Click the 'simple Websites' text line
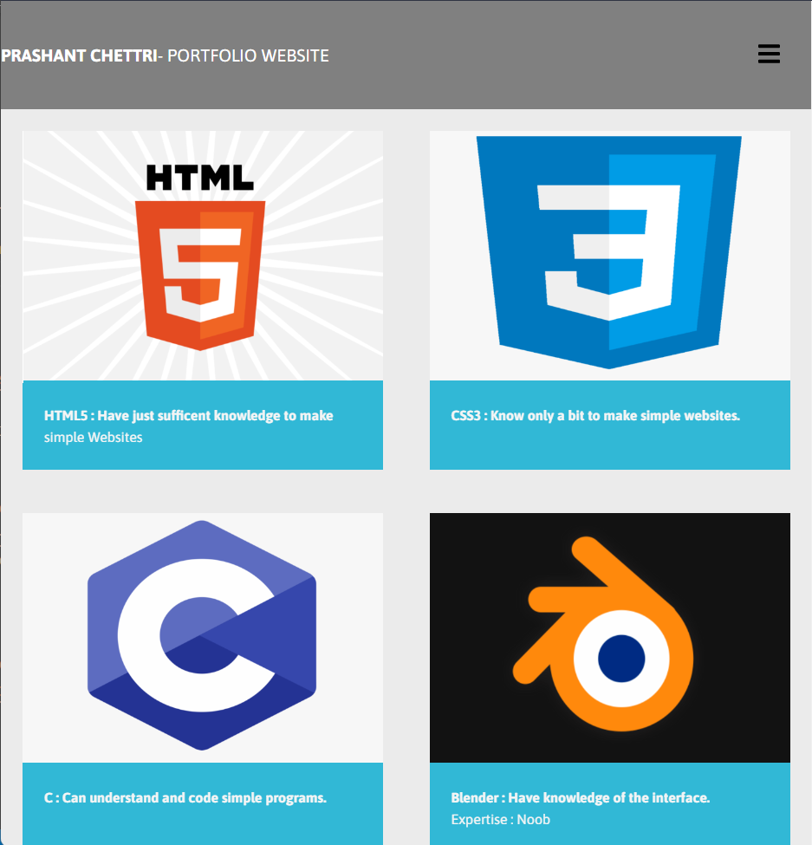The height and width of the screenshot is (845, 812). [x=94, y=437]
